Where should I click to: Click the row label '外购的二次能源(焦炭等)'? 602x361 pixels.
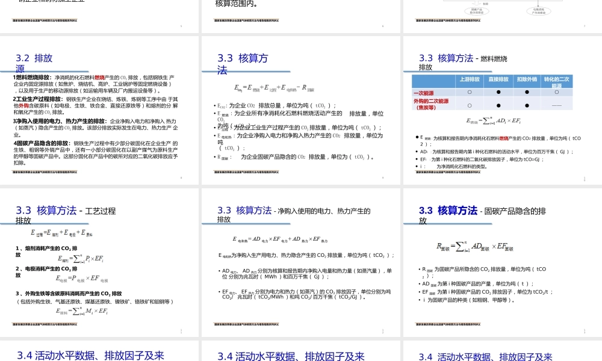[431, 104]
